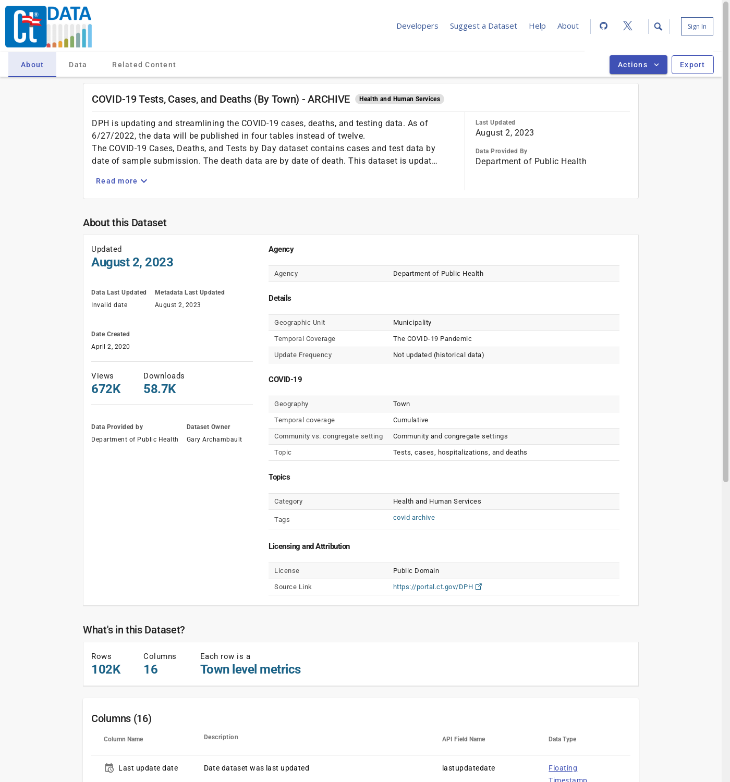Click external link icon beside source link

[479, 586]
